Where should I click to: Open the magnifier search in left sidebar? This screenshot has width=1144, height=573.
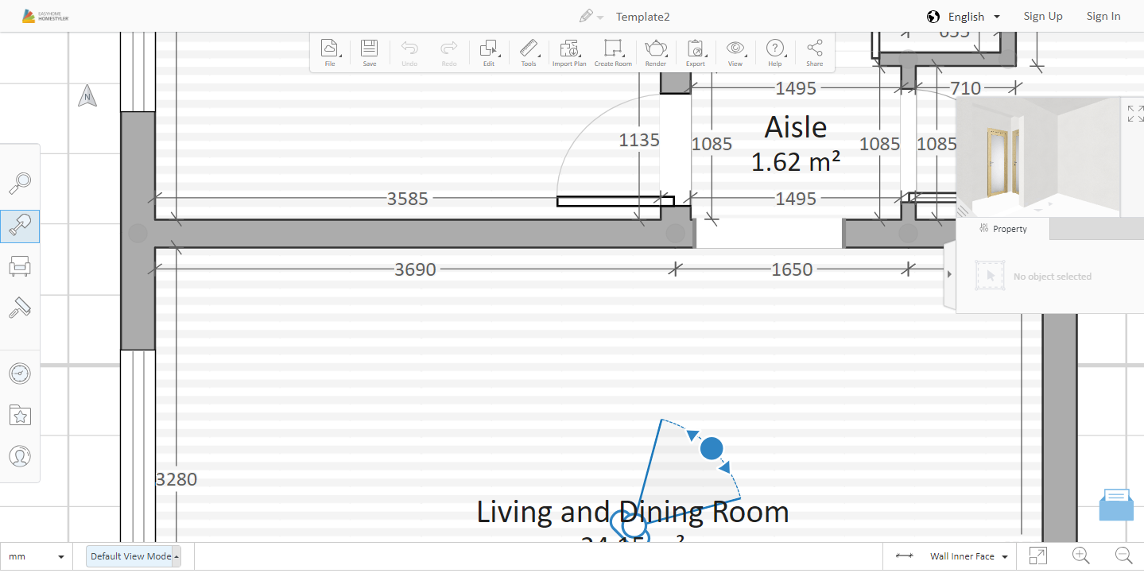coord(20,184)
